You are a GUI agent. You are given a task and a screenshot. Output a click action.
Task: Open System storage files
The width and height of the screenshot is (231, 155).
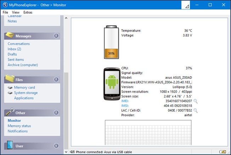[x=26, y=93]
